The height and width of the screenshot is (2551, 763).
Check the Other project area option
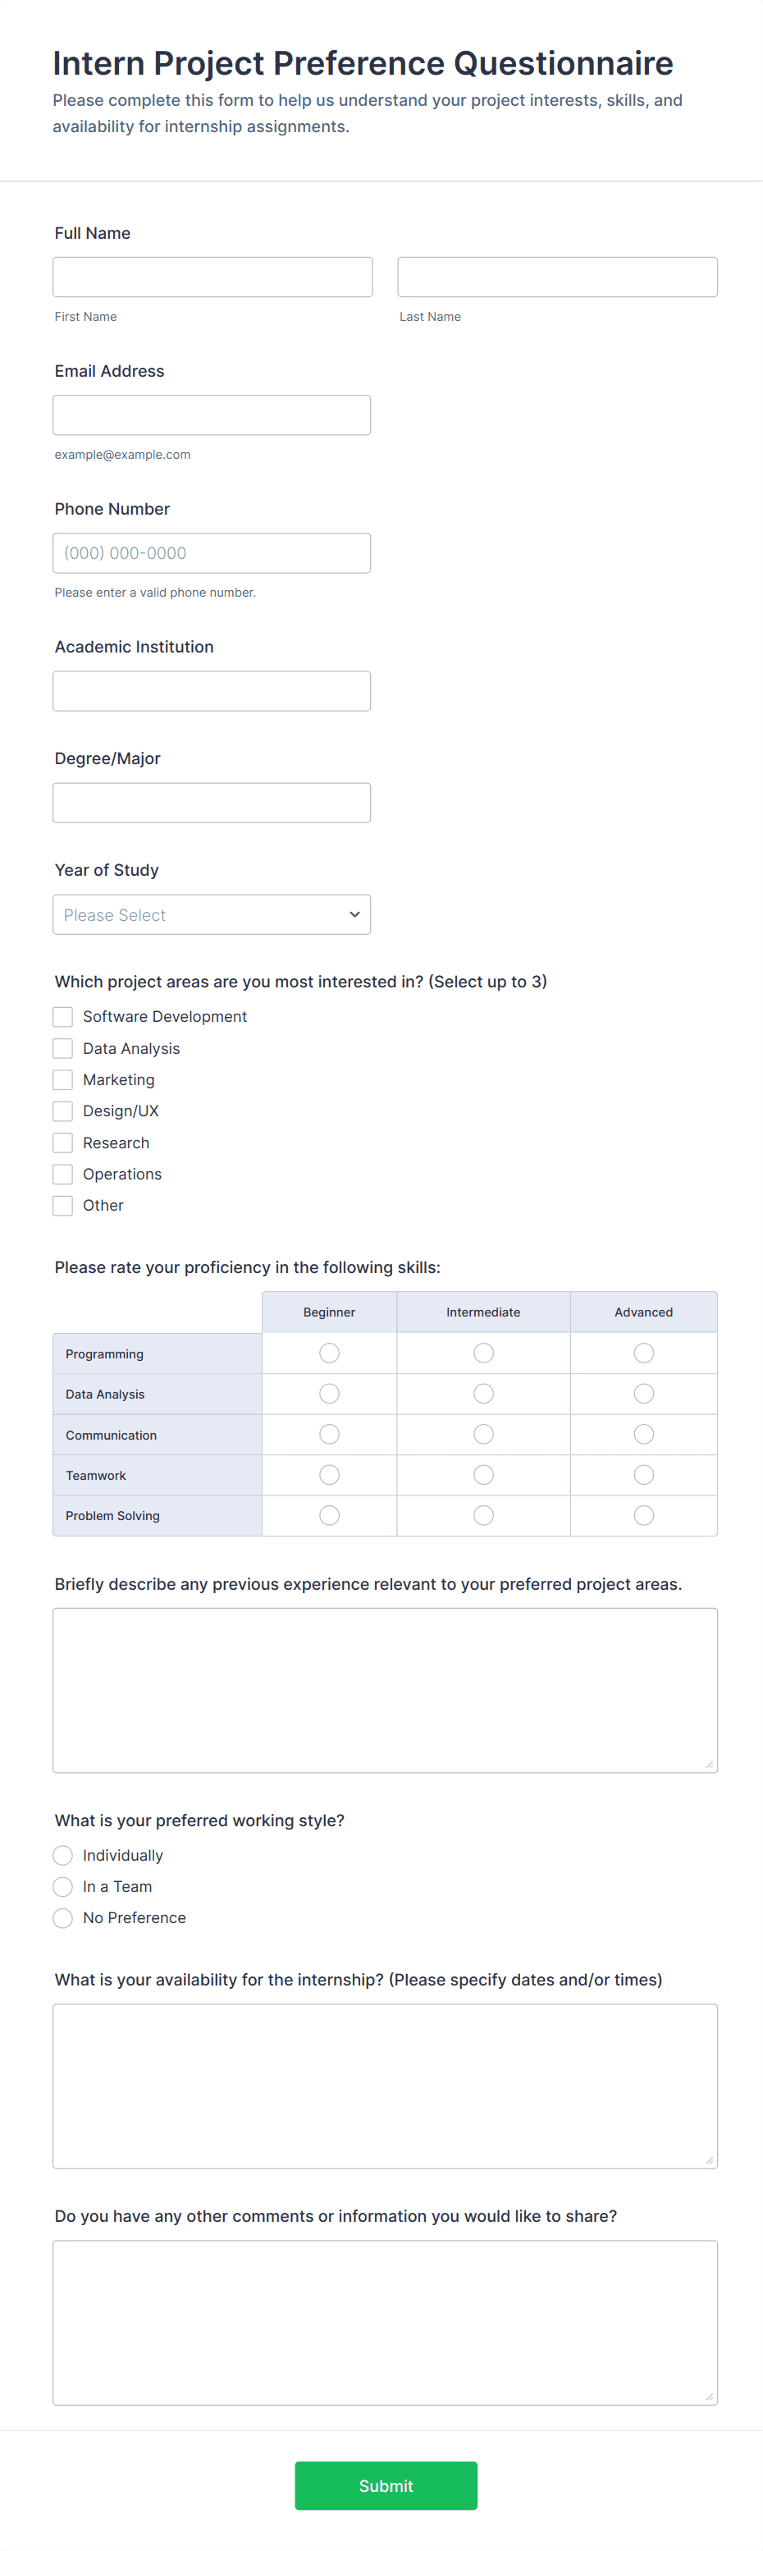click(63, 1205)
